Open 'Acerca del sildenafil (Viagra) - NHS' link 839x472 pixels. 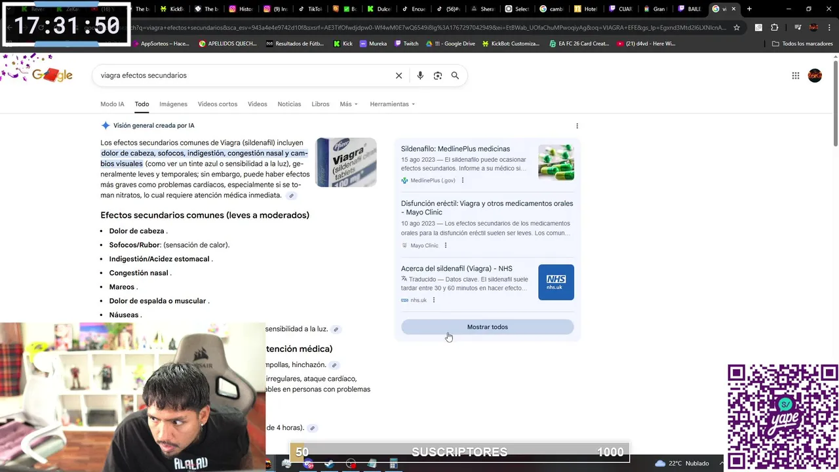[457, 269]
